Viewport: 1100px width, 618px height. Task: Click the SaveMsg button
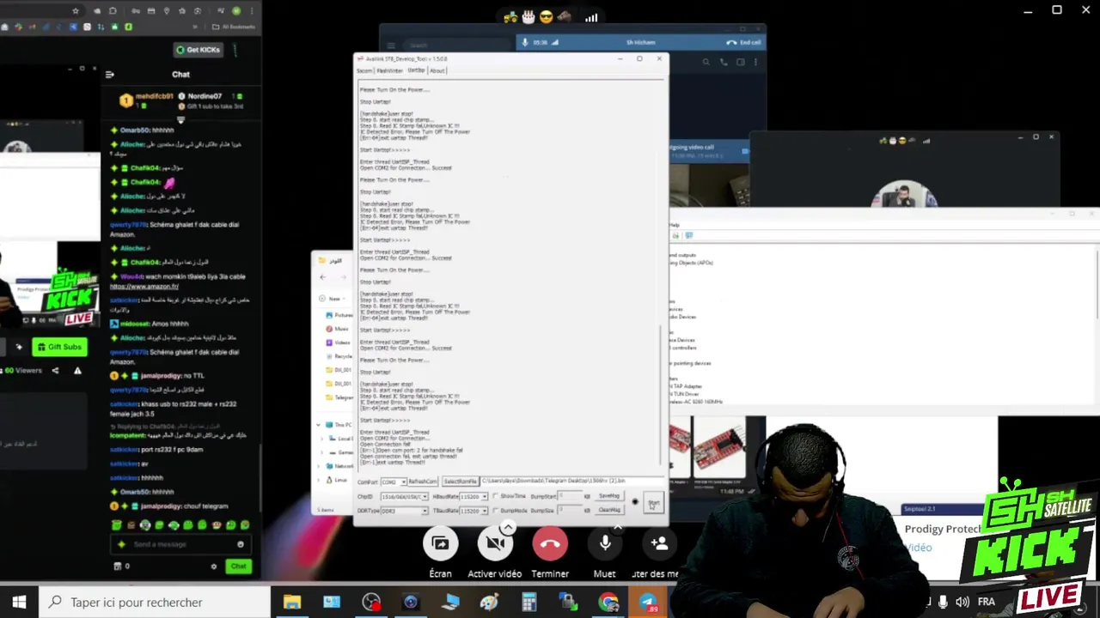click(609, 496)
